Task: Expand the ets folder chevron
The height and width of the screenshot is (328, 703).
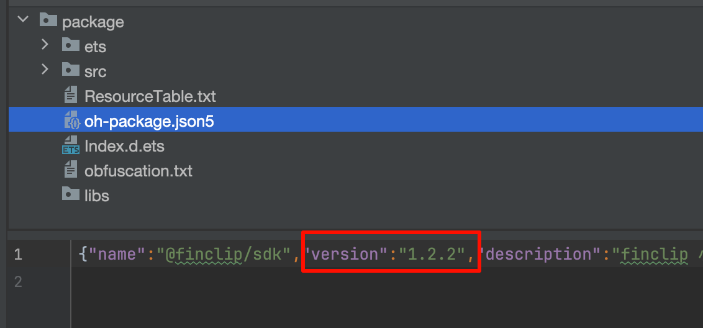Action: click(45, 45)
